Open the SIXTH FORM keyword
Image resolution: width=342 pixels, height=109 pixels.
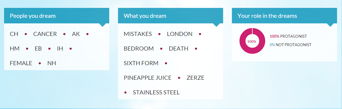141,63
